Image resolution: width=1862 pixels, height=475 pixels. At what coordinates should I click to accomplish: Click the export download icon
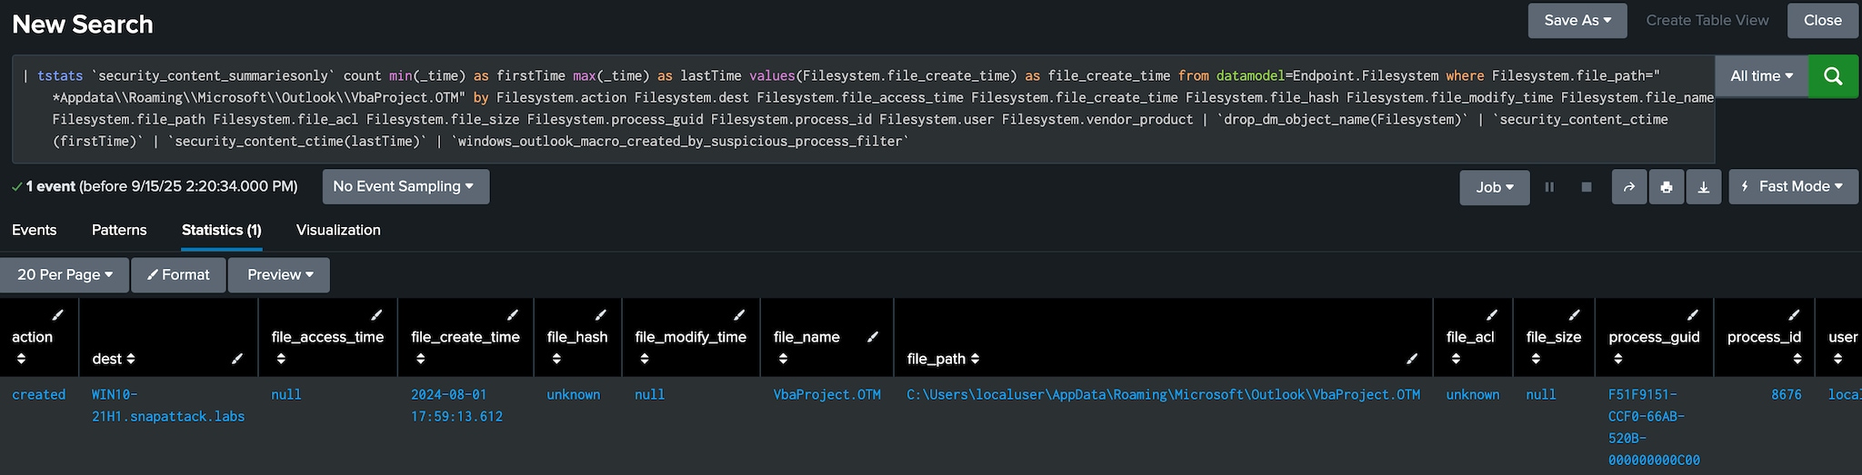(1703, 187)
